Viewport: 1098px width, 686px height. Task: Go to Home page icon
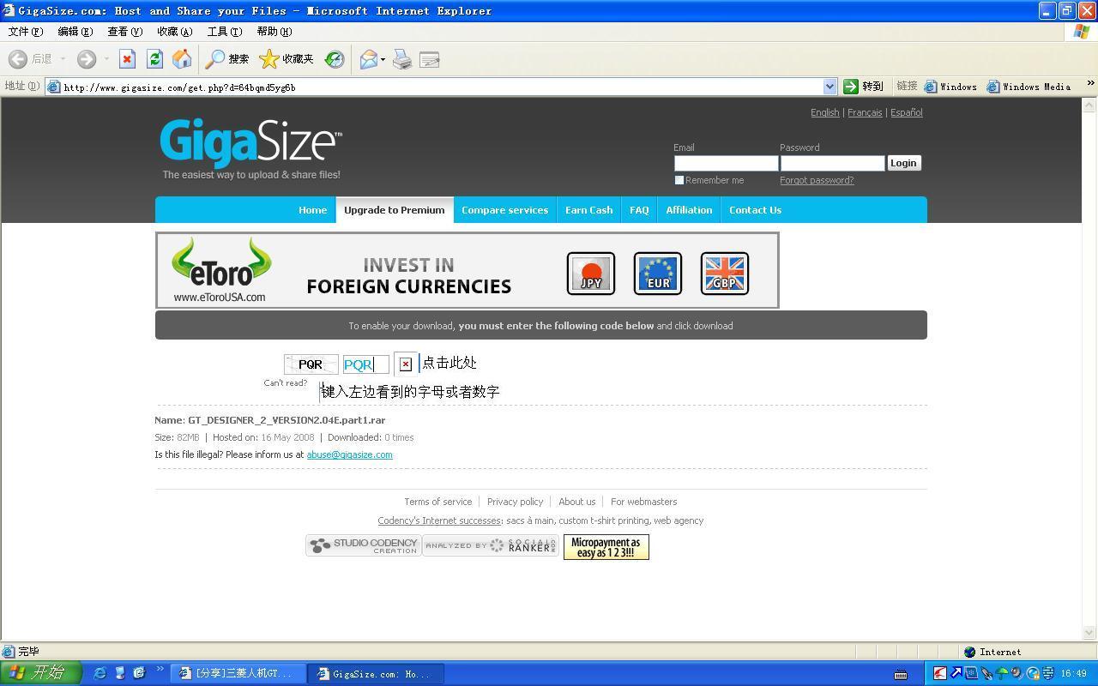click(182, 59)
